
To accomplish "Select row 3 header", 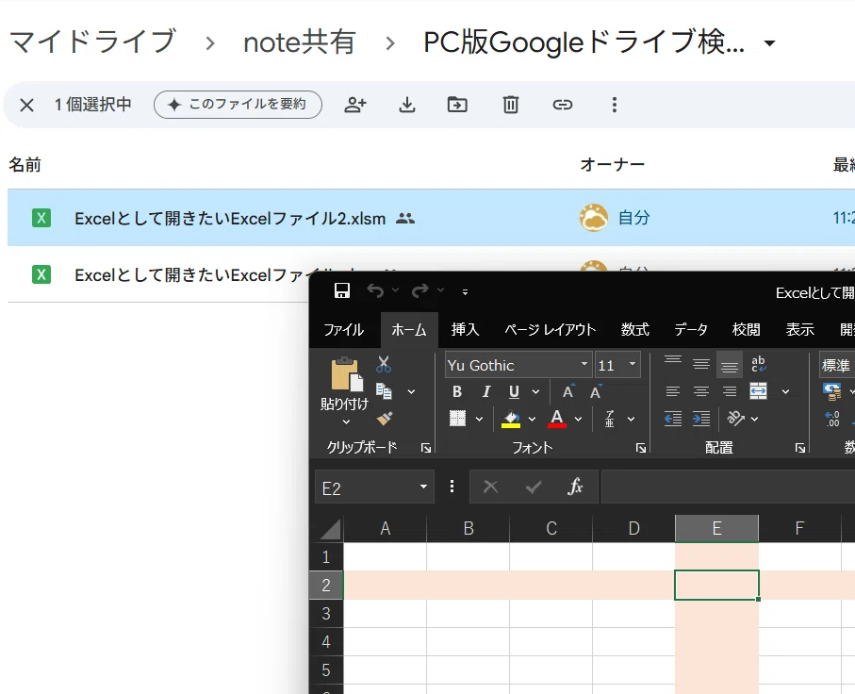I will tap(326, 613).
